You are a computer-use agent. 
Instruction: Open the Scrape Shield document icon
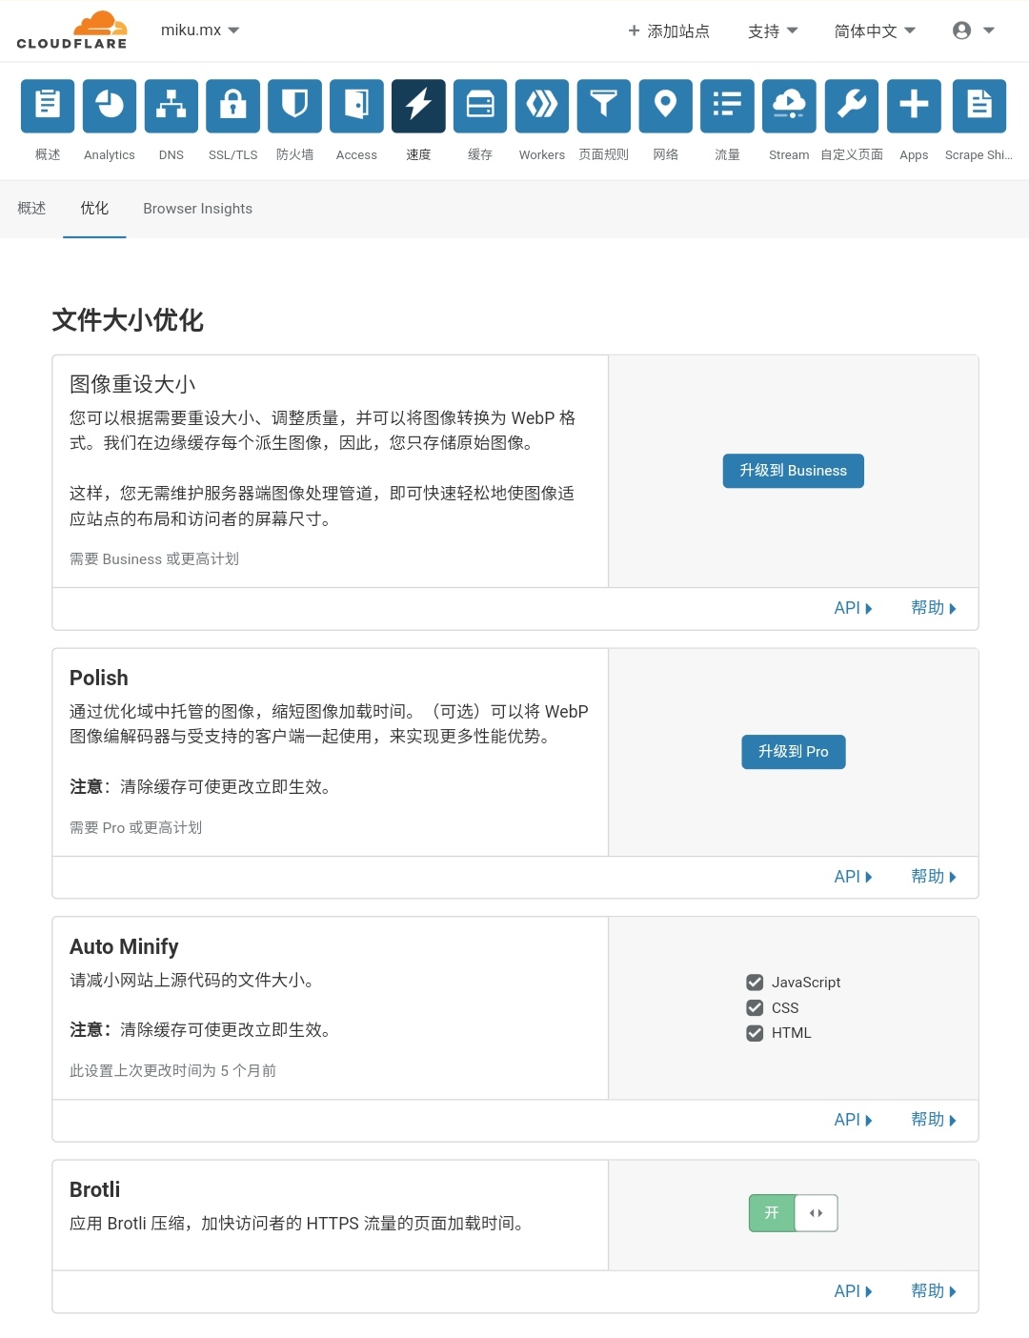[979, 106]
